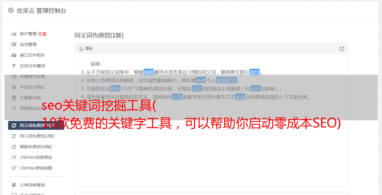Screen dimensions: 382x195
Task: Click the gear icon beside 优采云 管理控制台
Action: pos(11,10)
